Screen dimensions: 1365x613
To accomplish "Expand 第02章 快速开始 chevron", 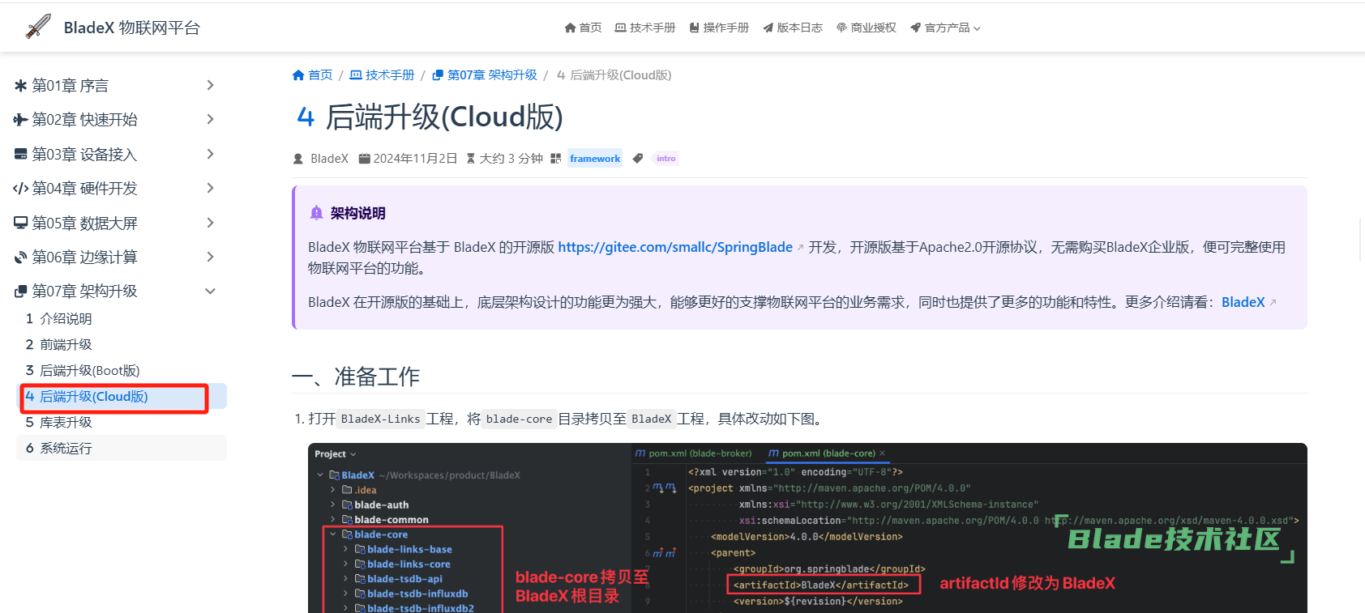I will 211,120.
